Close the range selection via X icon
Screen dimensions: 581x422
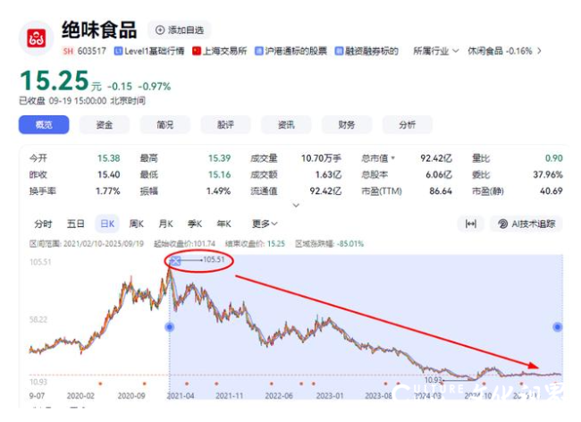coord(175,260)
